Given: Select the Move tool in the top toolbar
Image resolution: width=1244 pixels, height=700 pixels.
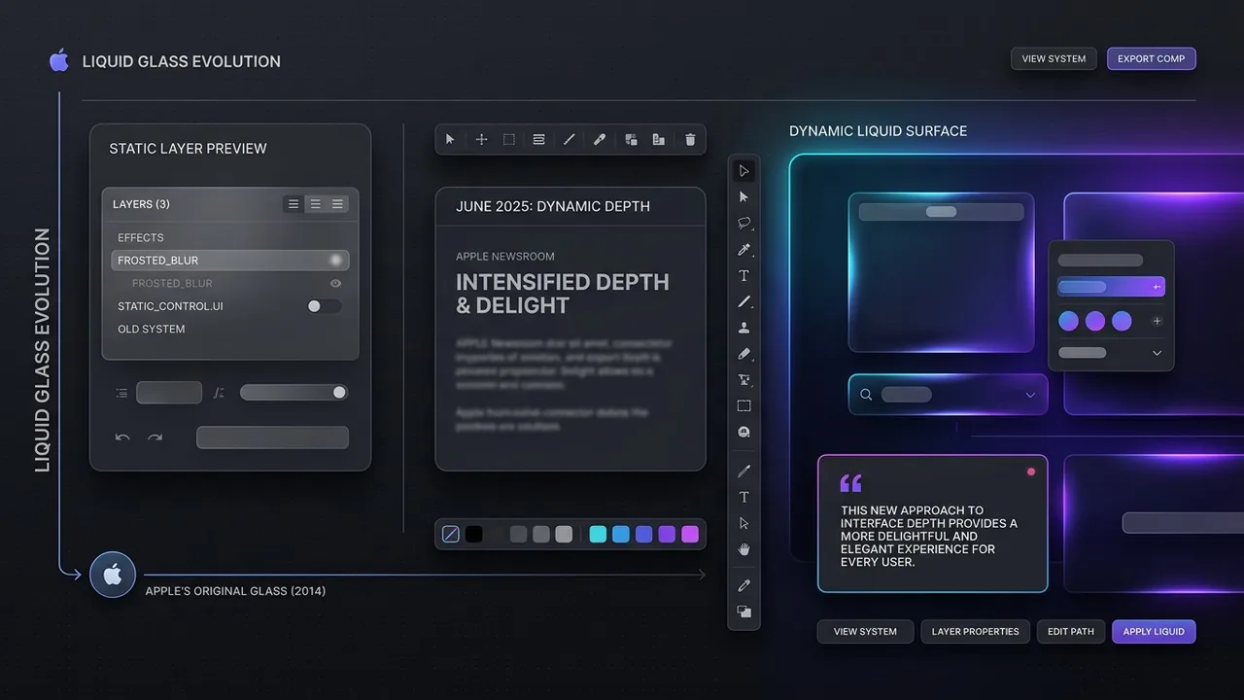Looking at the screenshot, I should pyautogui.click(x=481, y=139).
